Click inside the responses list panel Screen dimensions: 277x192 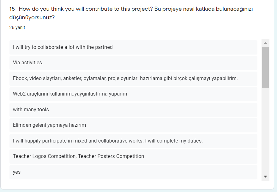pyautogui.click(x=133, y=110)
